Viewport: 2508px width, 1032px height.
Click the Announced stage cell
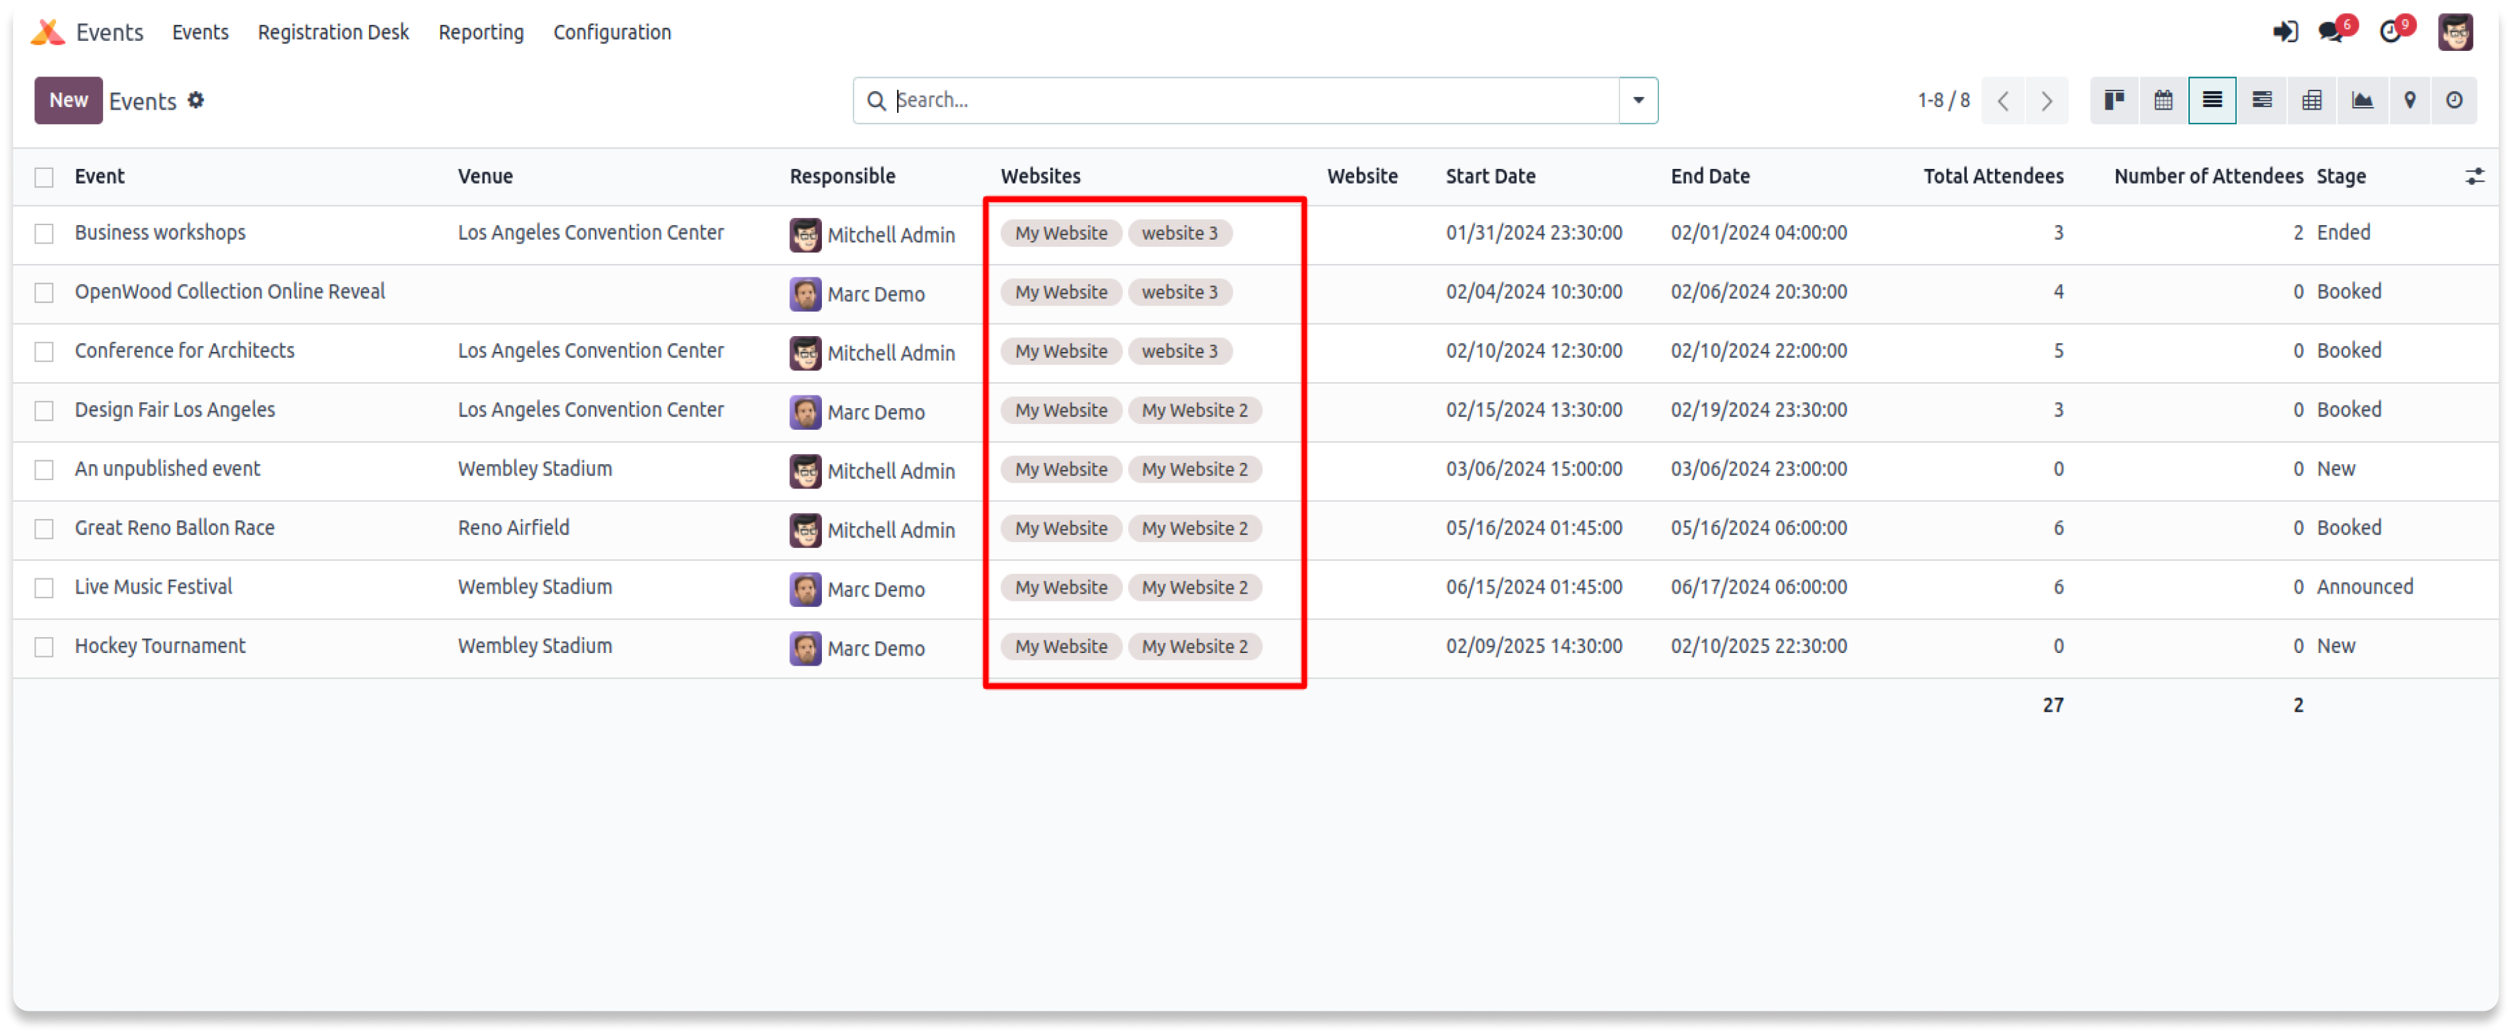[x=2364, y=587]
